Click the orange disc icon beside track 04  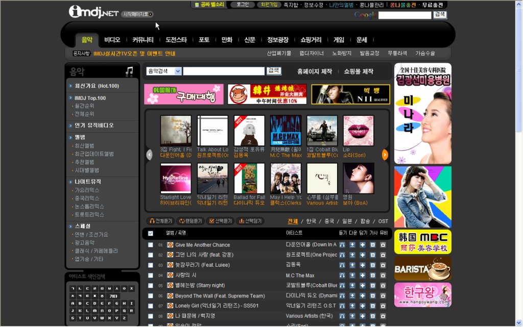coord(170,275)
